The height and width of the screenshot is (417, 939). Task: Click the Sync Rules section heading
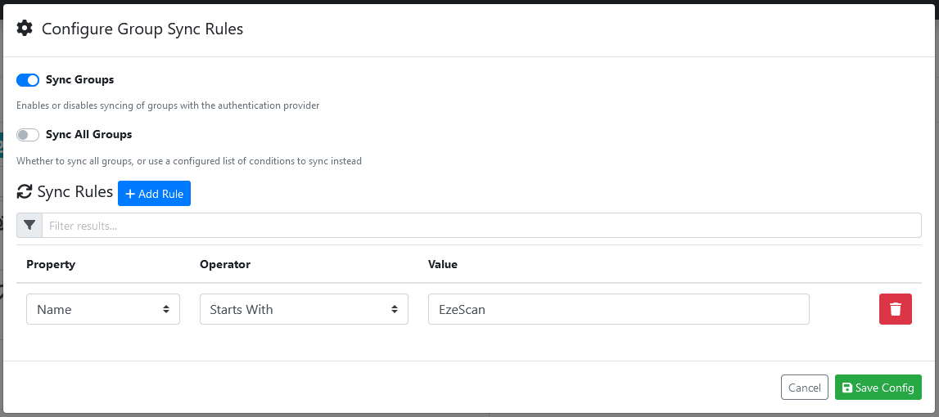tap(75, 193)
